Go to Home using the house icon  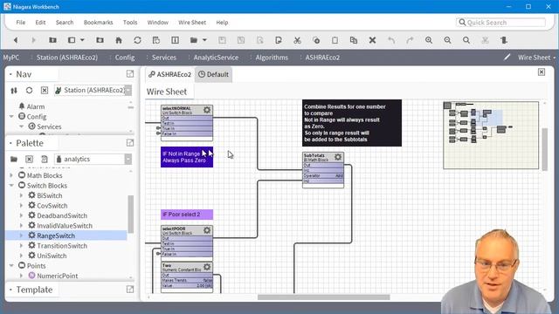[119, 40]
